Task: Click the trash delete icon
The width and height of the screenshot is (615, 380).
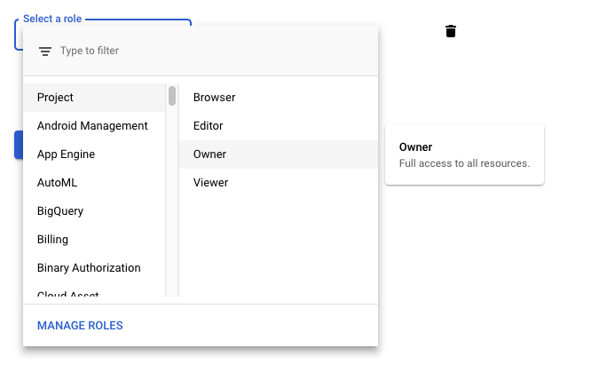Action: click(451, 31)
